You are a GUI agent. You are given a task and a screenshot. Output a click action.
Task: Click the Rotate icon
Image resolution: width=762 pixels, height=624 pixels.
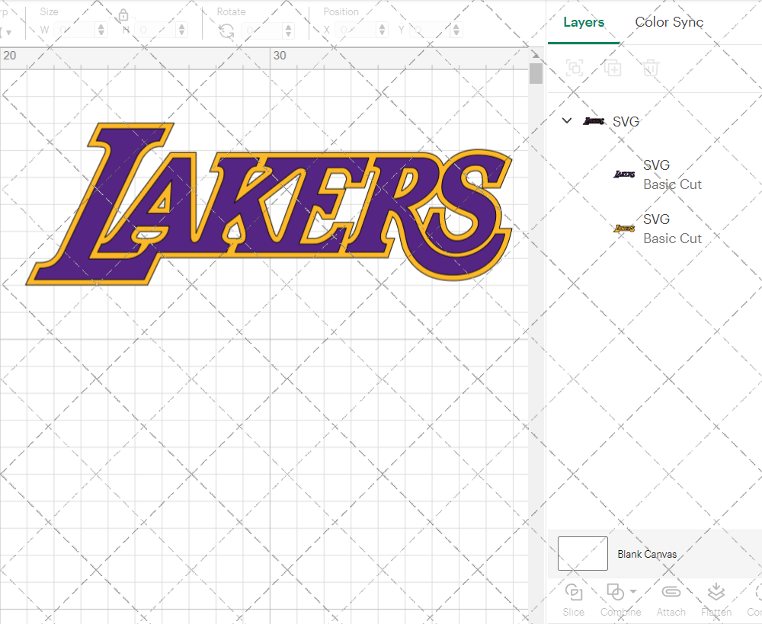point(226,31)
